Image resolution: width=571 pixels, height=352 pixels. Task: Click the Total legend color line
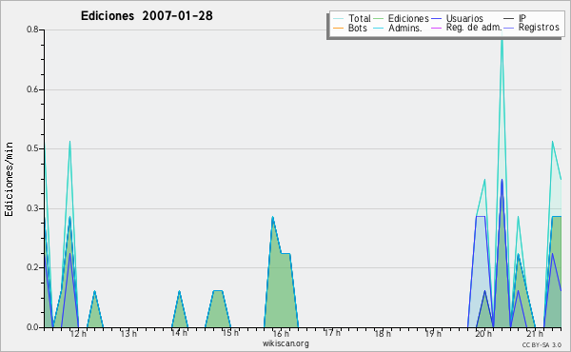[x=338, y=19]
